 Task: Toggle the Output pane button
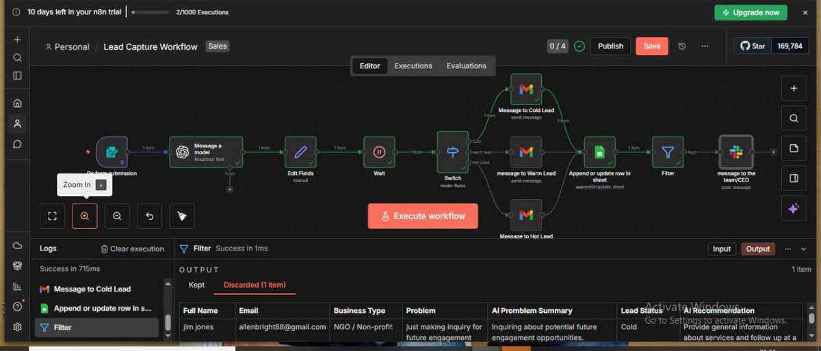[x=758, y=249]
